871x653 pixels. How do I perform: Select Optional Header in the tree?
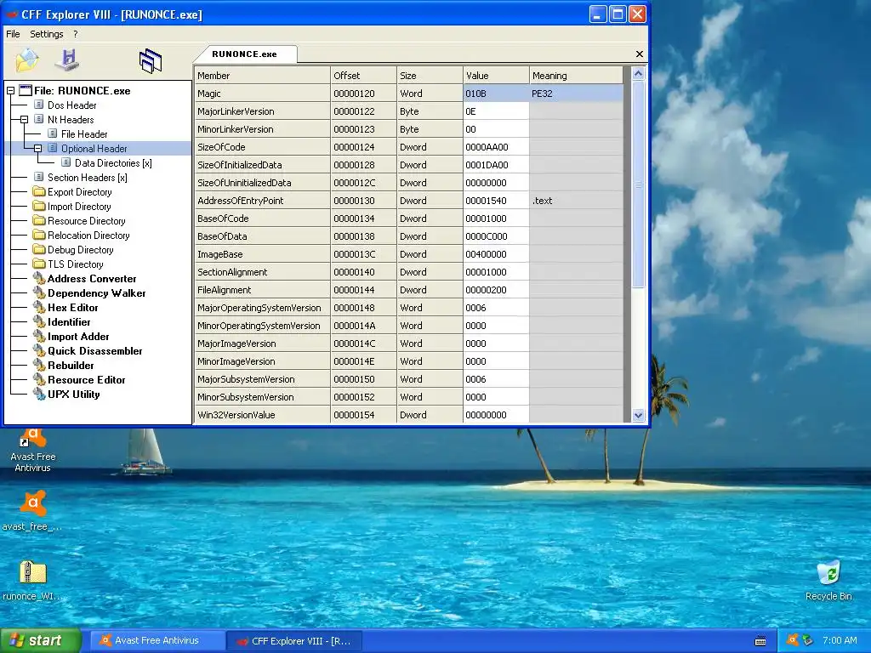coord(94,148)
